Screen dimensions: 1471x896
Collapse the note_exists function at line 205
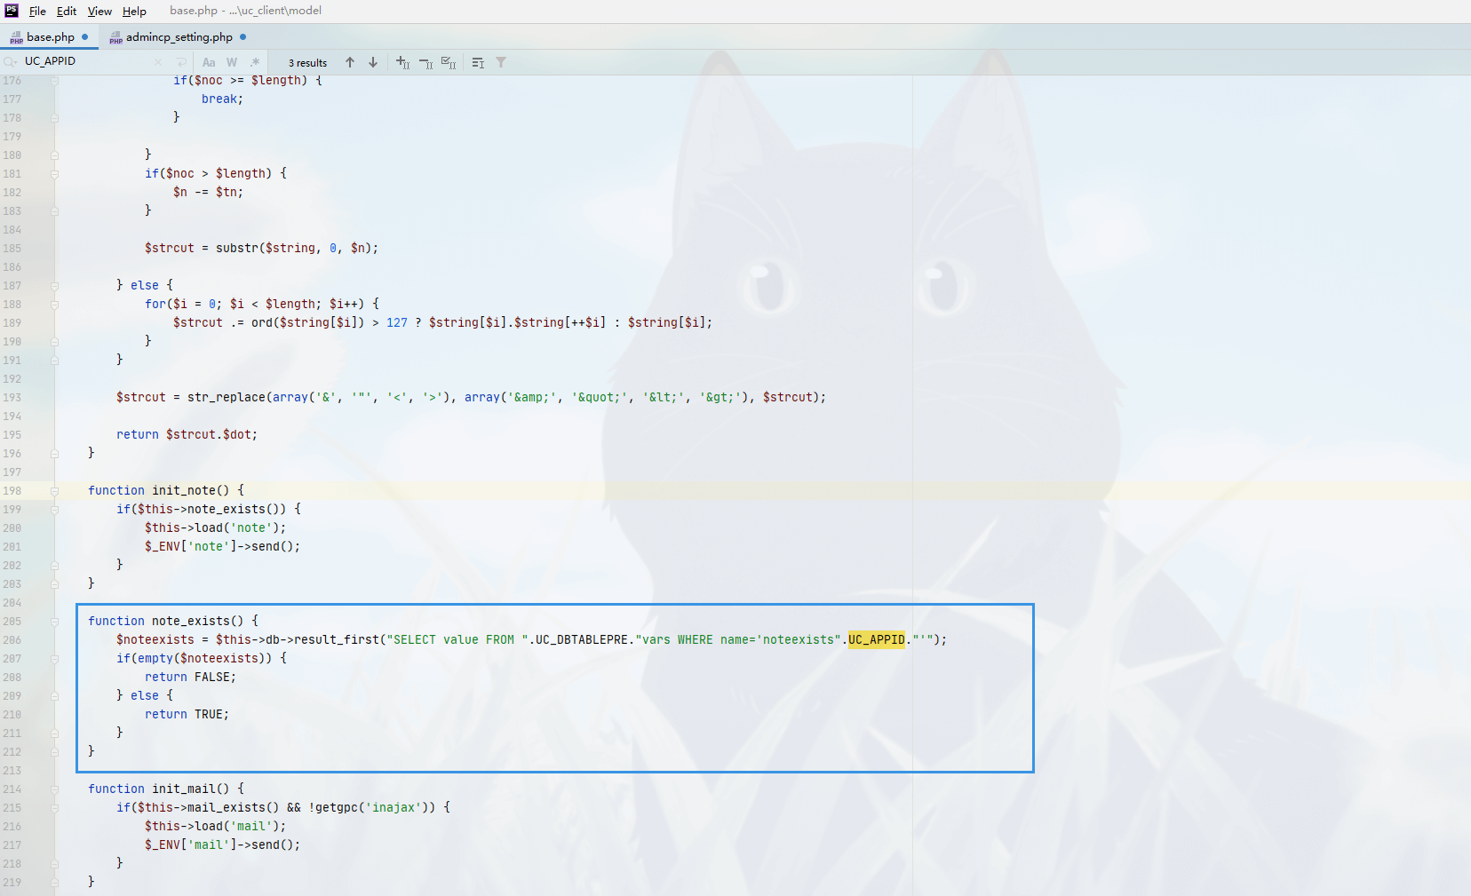[x=55, y=622]
